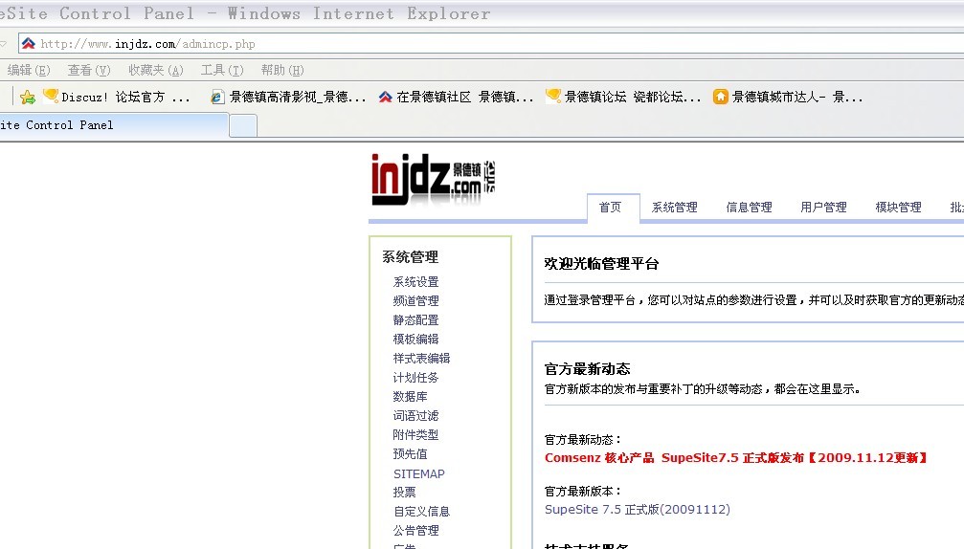Click the 官方最新动态 heading
Image resolution: width=964 pixels, height=549 pixels.
(x=587, y=369)
